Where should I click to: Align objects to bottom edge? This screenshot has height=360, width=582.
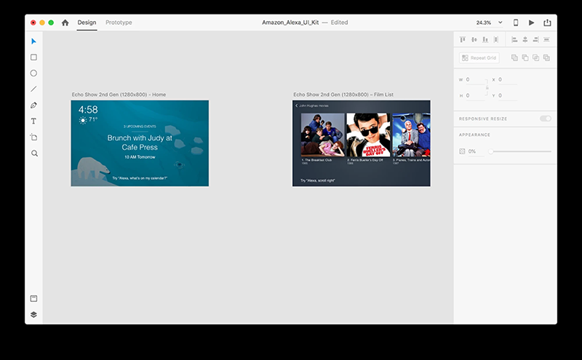click(x=485, y=39)
